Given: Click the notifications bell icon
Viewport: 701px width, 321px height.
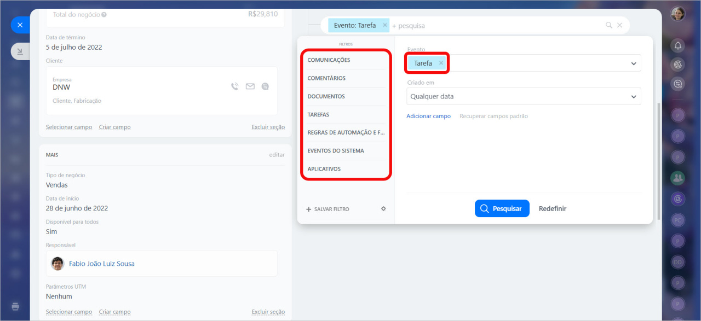Looking at the screenshot, I should (678, 46).
